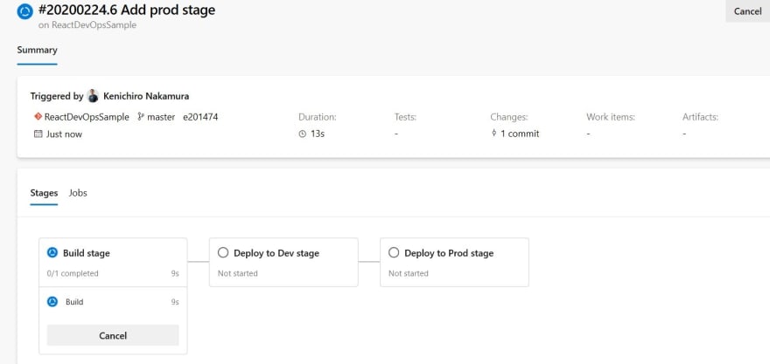This screenshot has height=364, width=770.
Task: Click the running icon on Build stage
Action: [52, 253]
